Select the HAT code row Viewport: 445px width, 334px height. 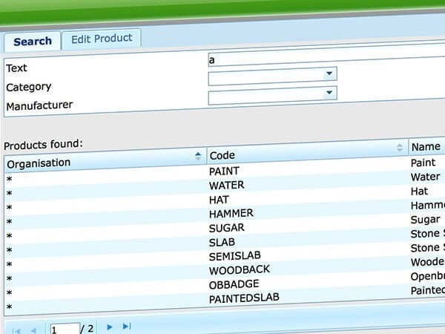point(219,200)
